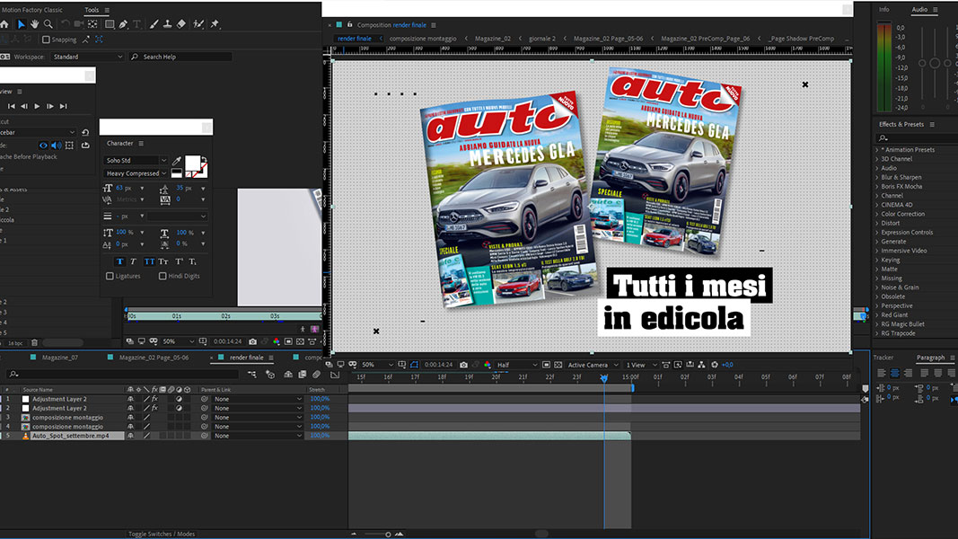Select the Horizontal Type tool

click(x=136, y=24)
